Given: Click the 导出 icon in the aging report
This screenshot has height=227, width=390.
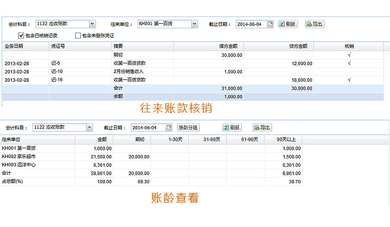Looking at the screenshot, I should [256, 127].
